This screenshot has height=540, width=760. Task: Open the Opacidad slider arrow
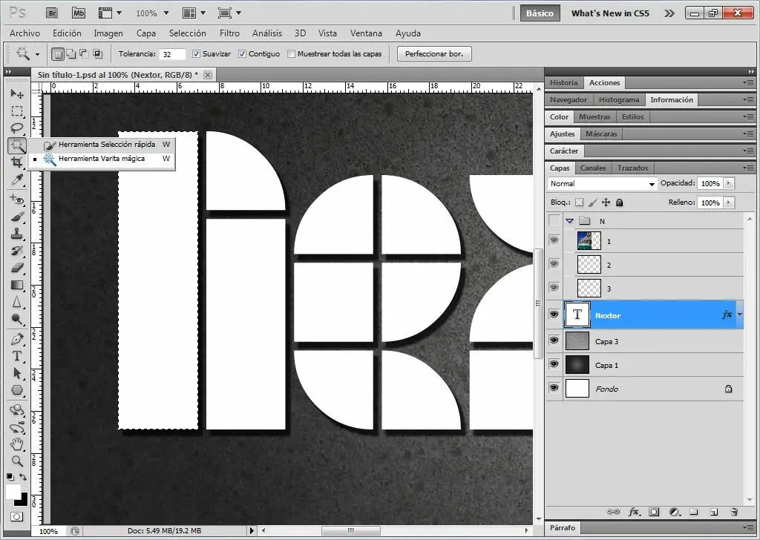(x=729, y=183)
